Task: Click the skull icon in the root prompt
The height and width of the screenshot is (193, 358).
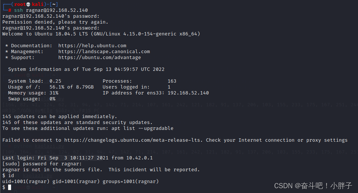Action: [28, 4]
